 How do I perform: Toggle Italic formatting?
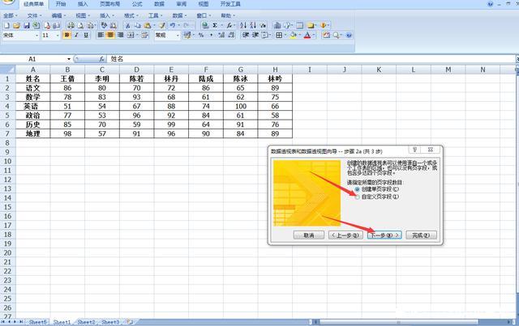pos(76,35)
